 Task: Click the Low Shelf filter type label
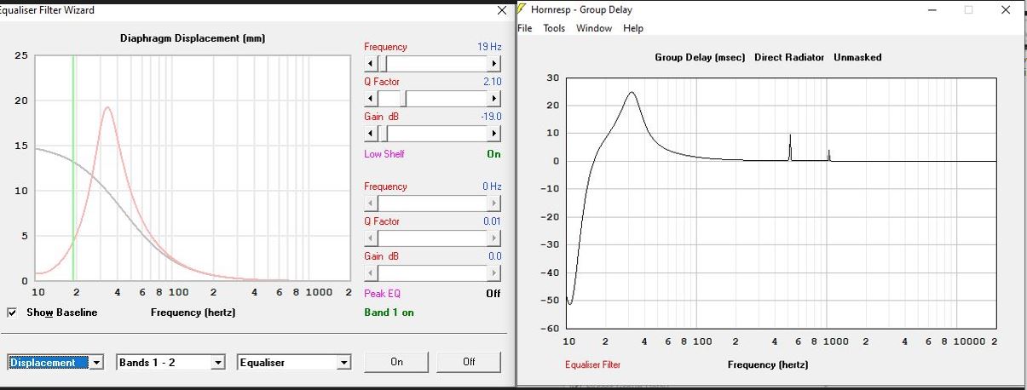click(384, 154)
